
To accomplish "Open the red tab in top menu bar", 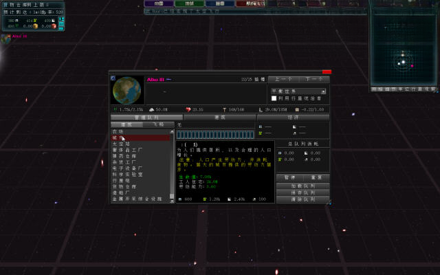I will pos(250,3).
